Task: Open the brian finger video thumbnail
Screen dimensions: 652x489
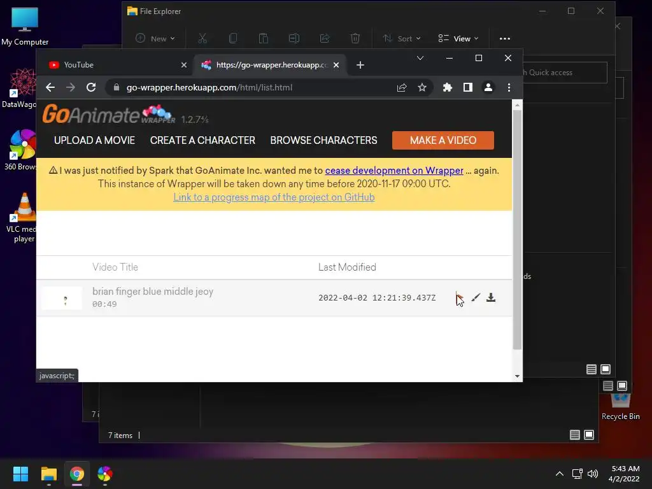Action: (x=62, y=298)
